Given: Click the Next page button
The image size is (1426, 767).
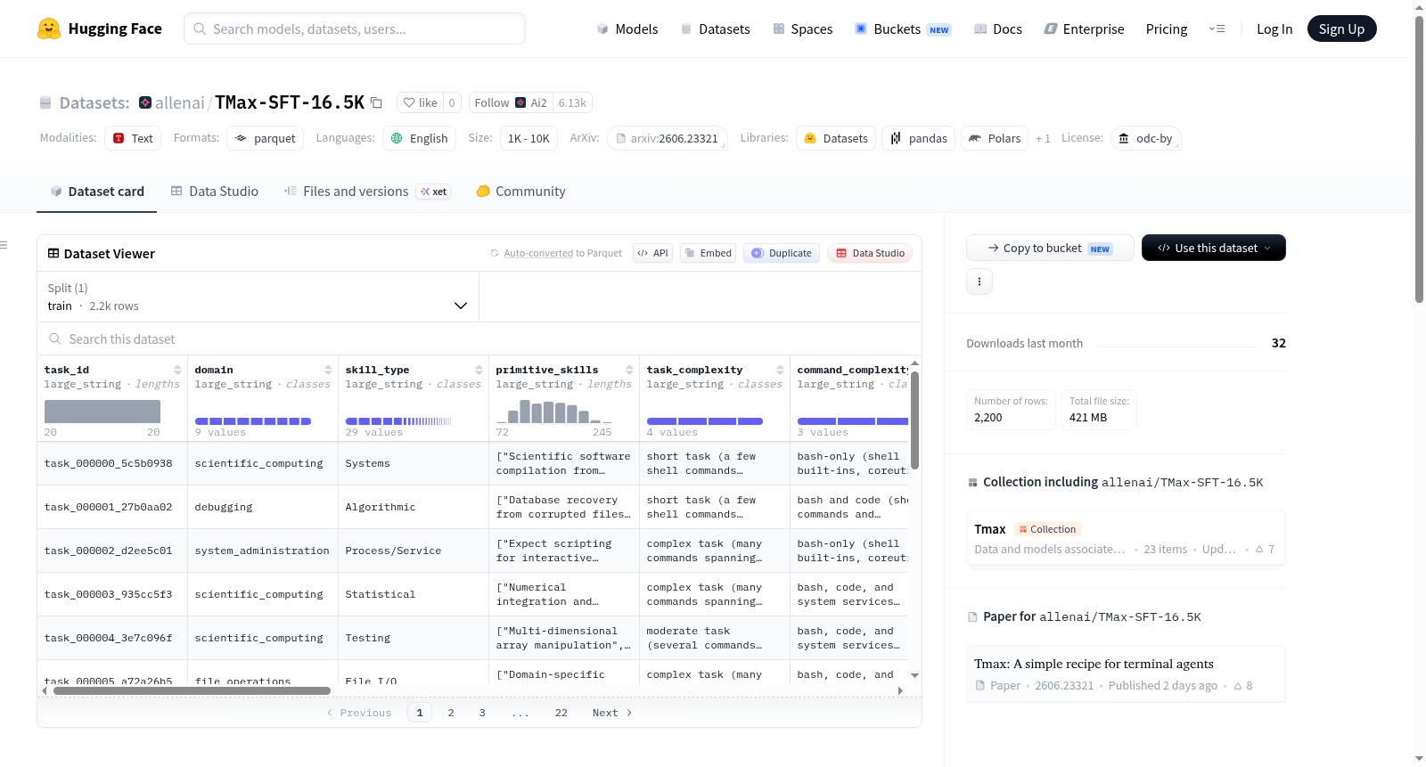Looking at the screenshot, I should 611,713.
